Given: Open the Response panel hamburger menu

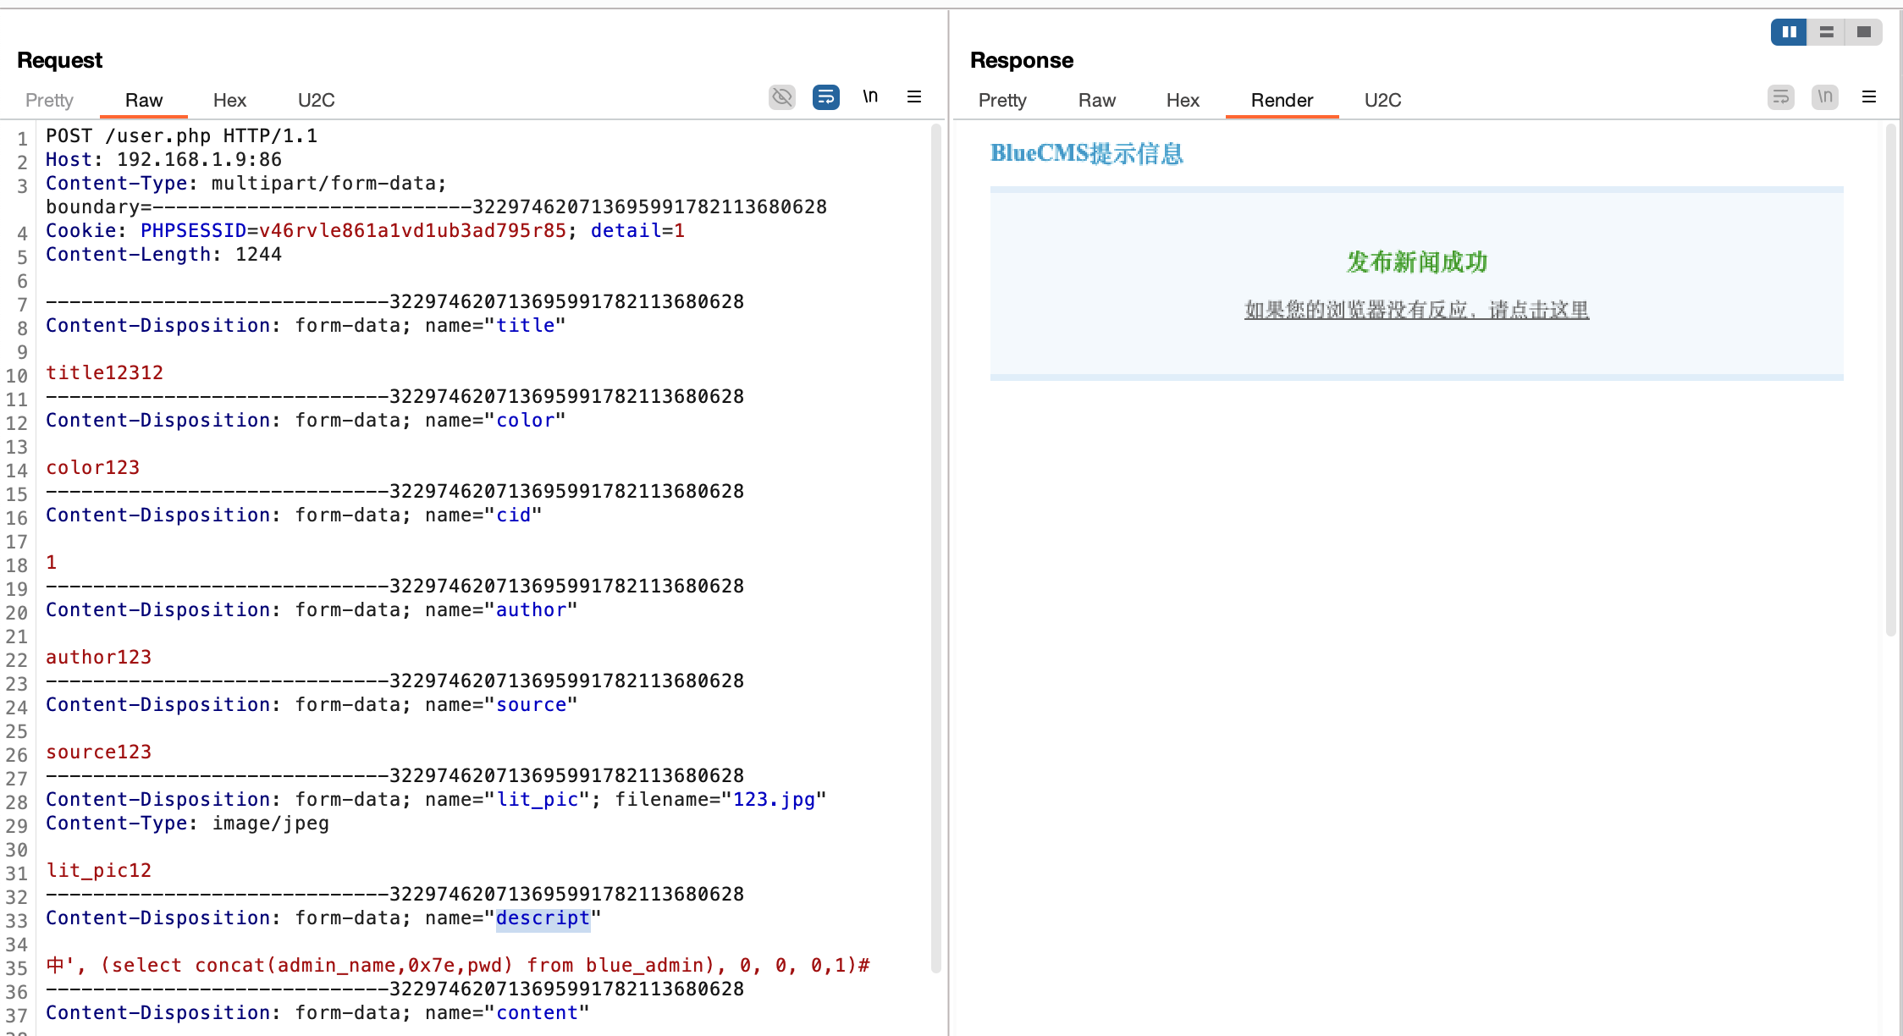Looking at the screenshot, I should [x=1869, y=96].
